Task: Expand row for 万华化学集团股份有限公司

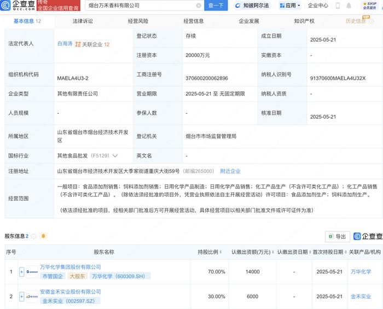Action: (x=21, y=272)
